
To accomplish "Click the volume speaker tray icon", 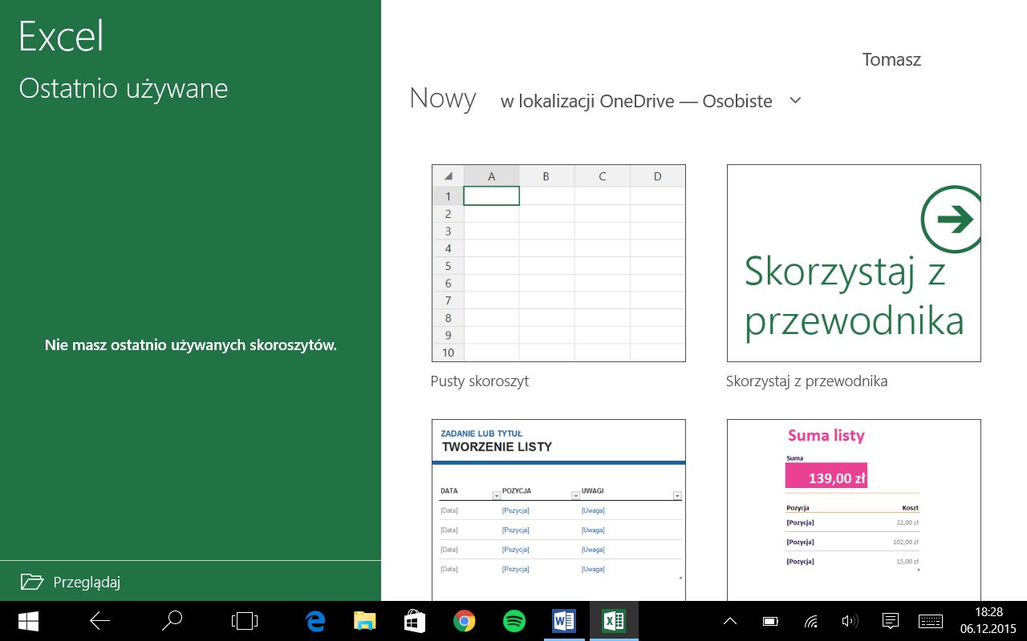I will tap(850, 621).
